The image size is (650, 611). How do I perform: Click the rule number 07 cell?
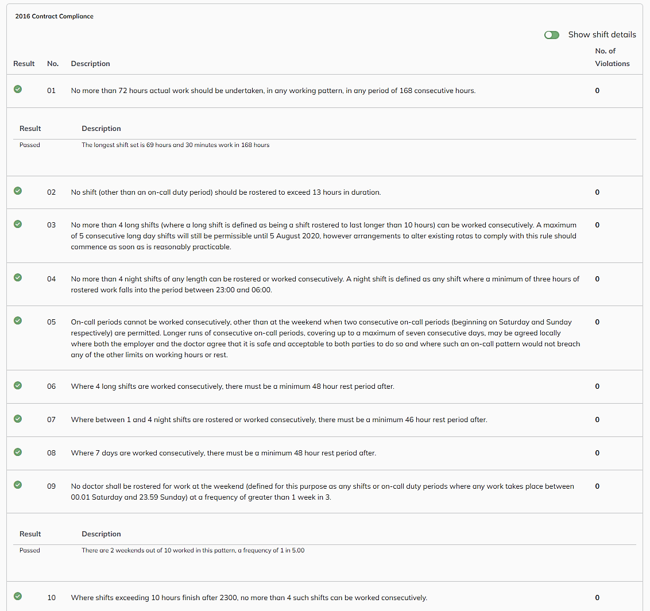point(52,420)
